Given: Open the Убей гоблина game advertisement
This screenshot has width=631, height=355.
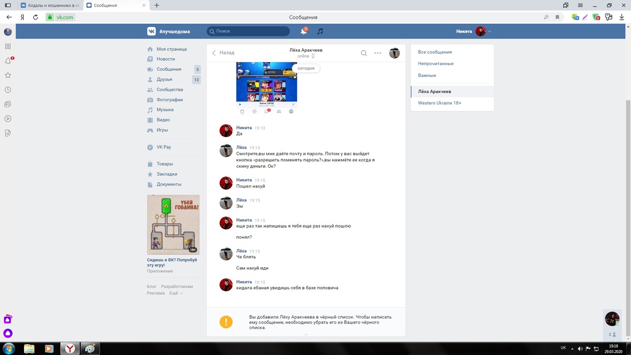Looking at the screenshot, I should click(173, 225).
